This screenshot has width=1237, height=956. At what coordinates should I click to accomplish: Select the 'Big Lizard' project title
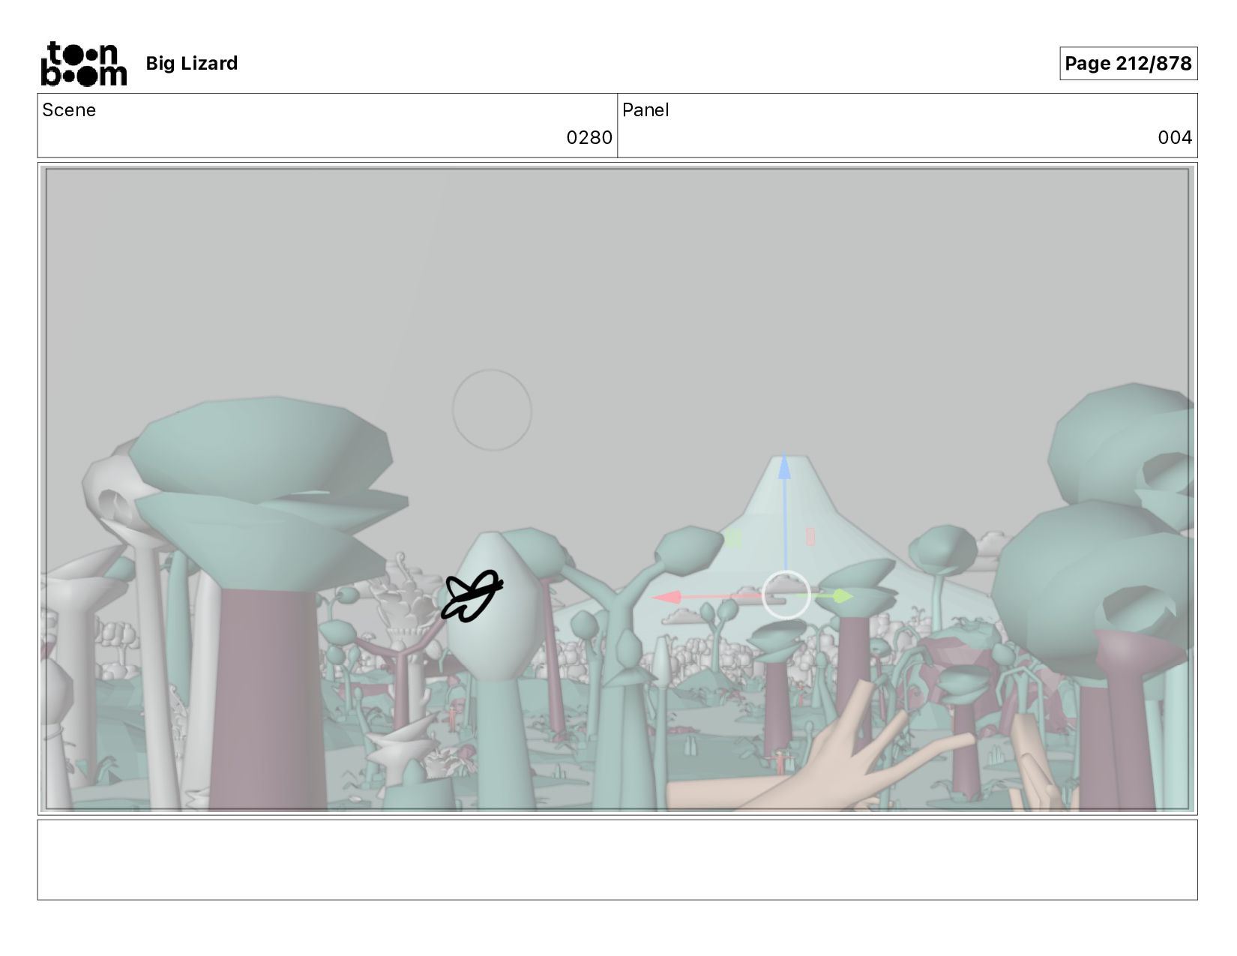(192, 63)
